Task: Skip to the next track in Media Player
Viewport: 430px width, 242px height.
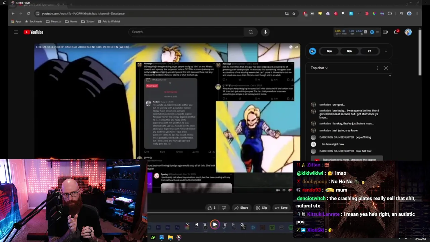Action: (x=233, y=225)
